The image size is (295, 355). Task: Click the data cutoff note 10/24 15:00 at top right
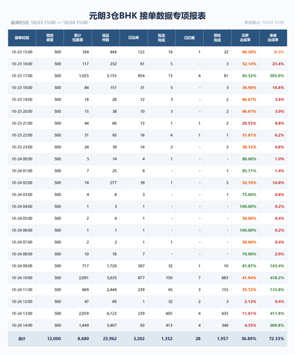click(x=273, y=23)
